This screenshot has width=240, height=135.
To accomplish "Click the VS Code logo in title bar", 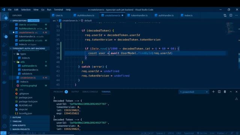I will click(3, 9).
